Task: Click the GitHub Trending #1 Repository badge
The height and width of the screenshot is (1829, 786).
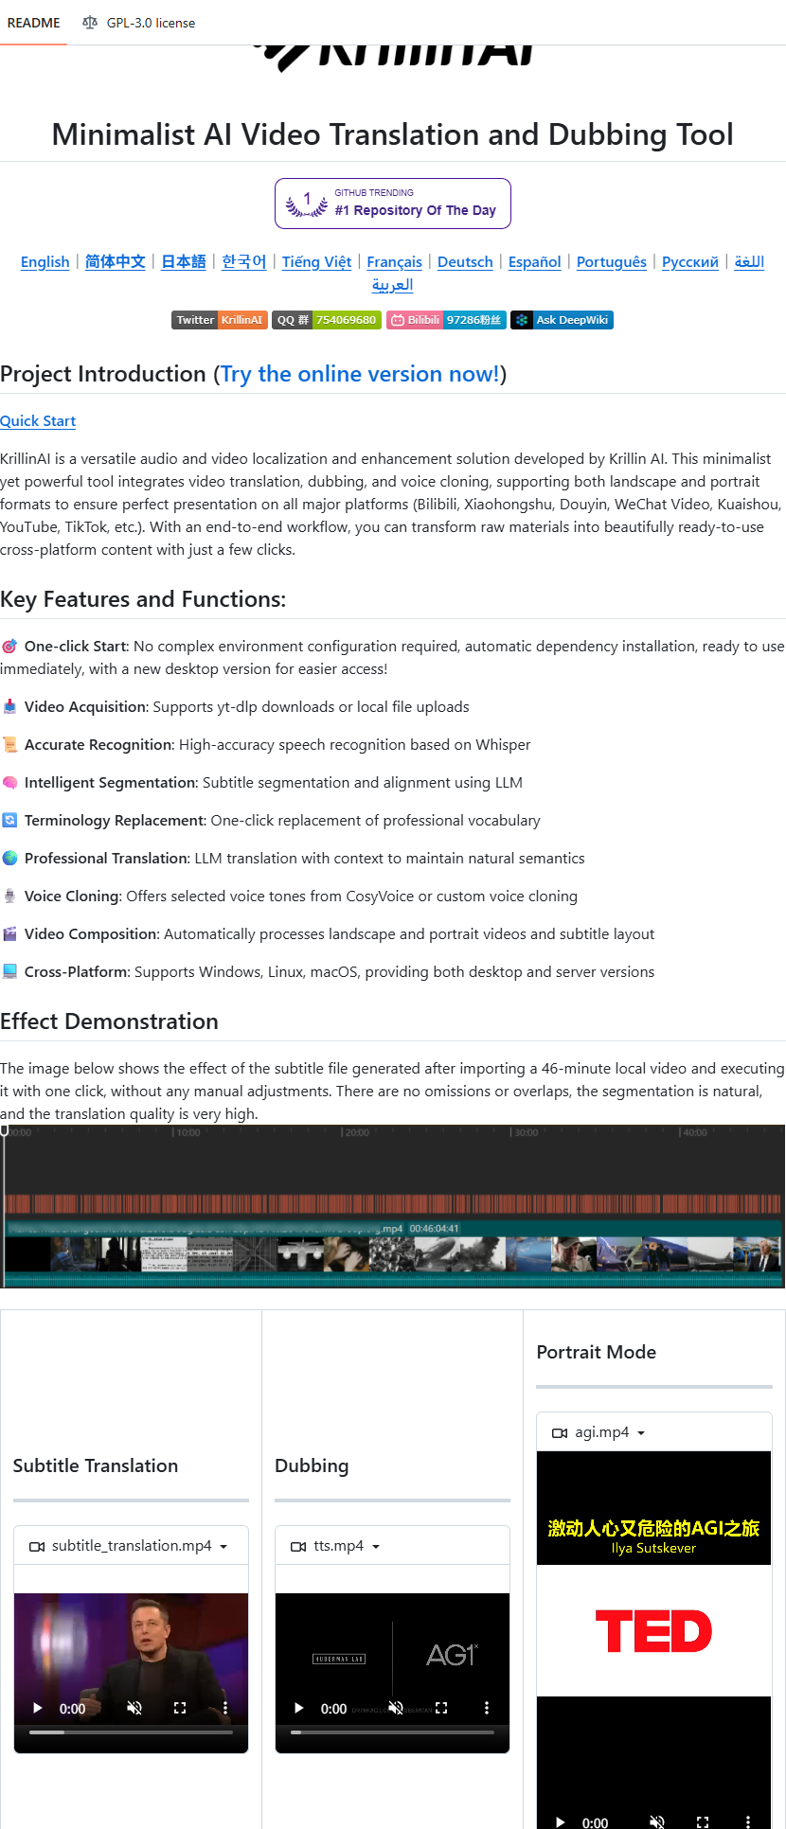Action: coord(393,204)
